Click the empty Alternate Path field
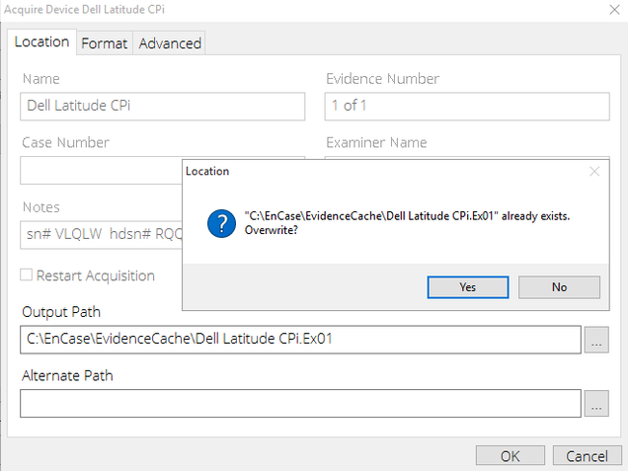This screenshot has height=471, width=628. coord(300,404)
